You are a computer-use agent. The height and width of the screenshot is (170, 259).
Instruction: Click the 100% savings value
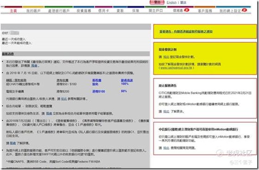pos(125,84)
